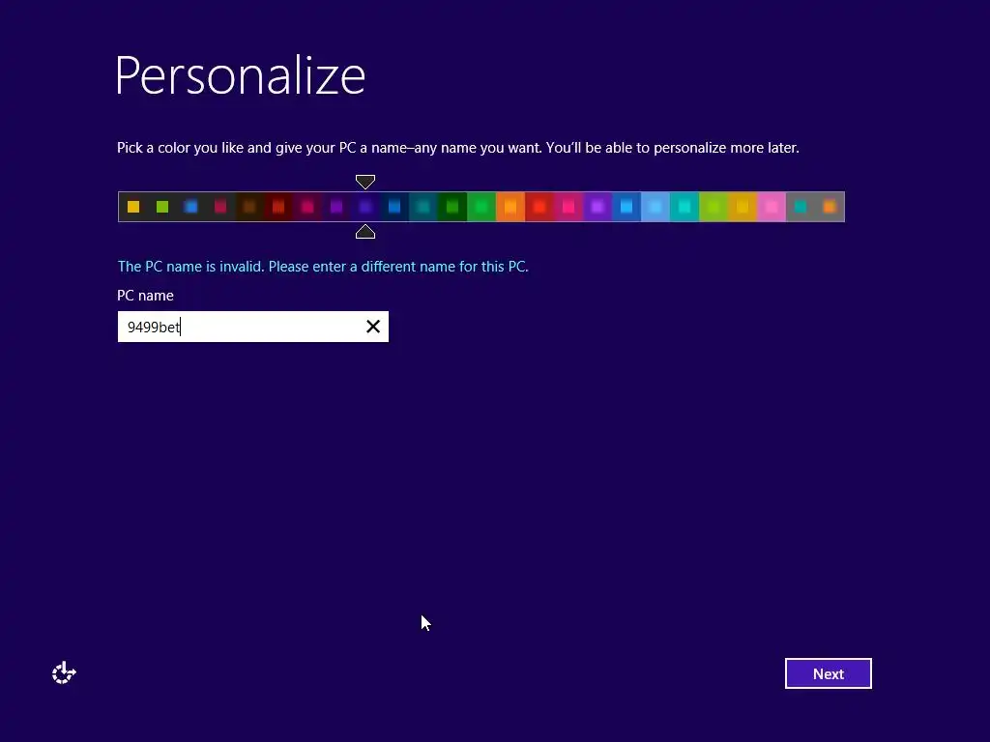
Task: Pick the blue-on-dark-gray color swatch
Action: [x=191, y=207]
